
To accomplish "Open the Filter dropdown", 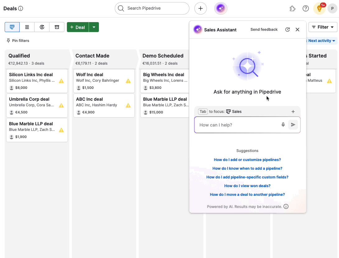I will (323, 27).
